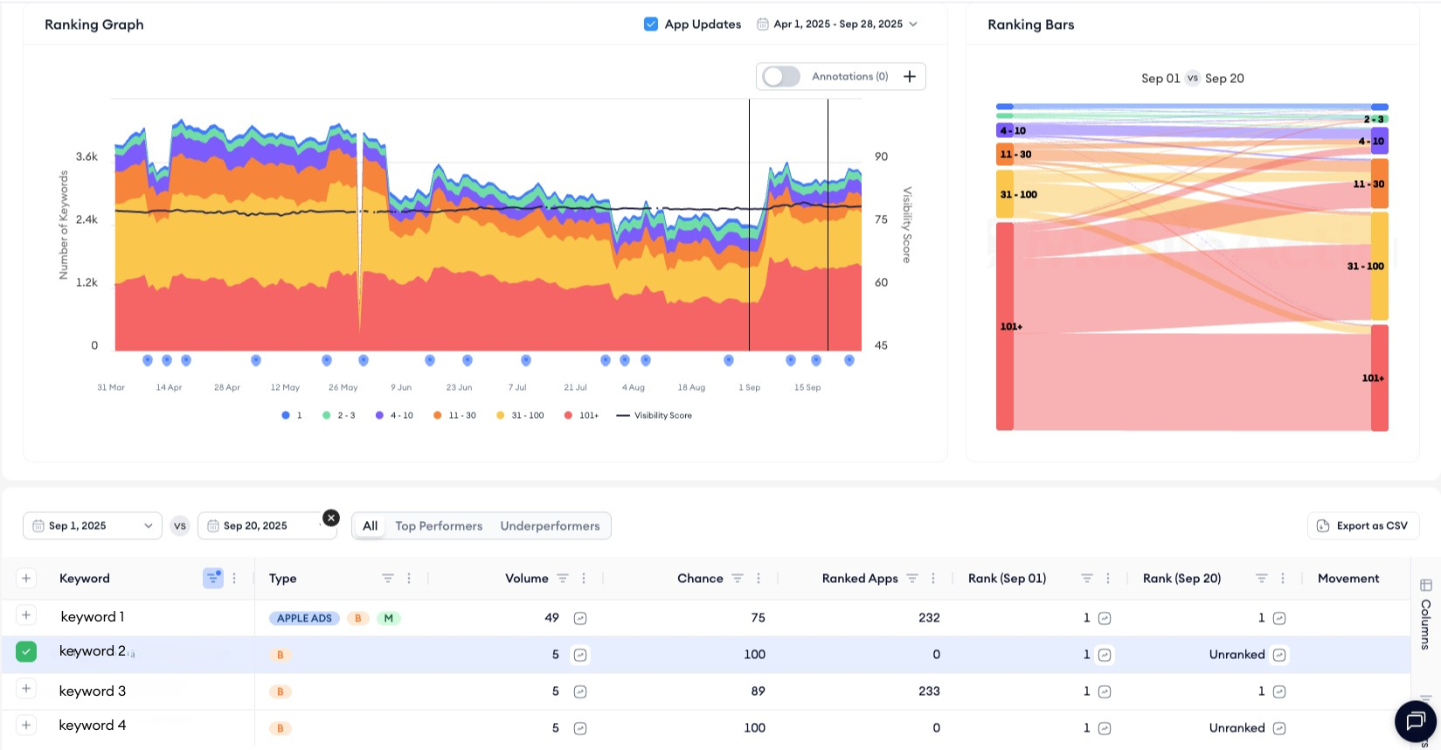Uncheck the App Updates checkbox

(x=651, y=24)
